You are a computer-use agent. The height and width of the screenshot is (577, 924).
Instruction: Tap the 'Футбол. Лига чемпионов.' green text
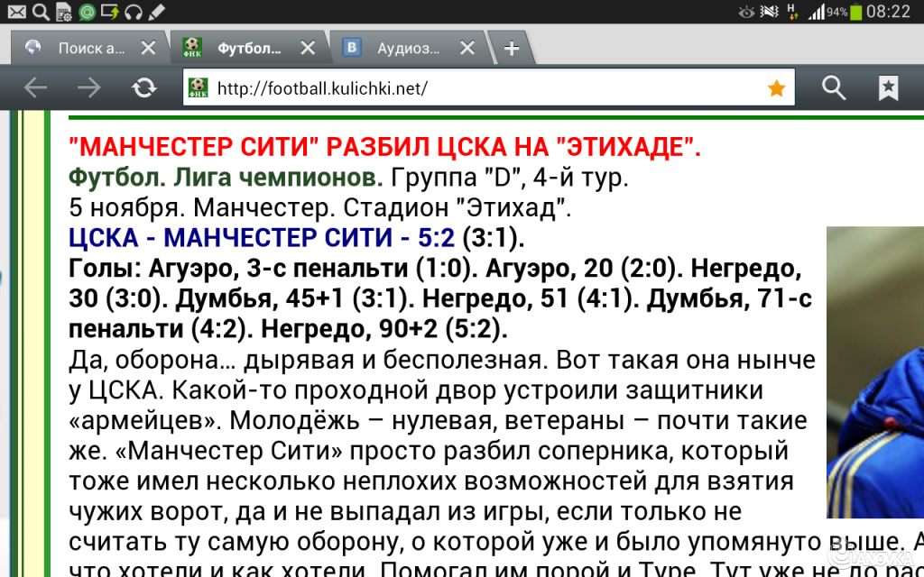tap(226, 178)
